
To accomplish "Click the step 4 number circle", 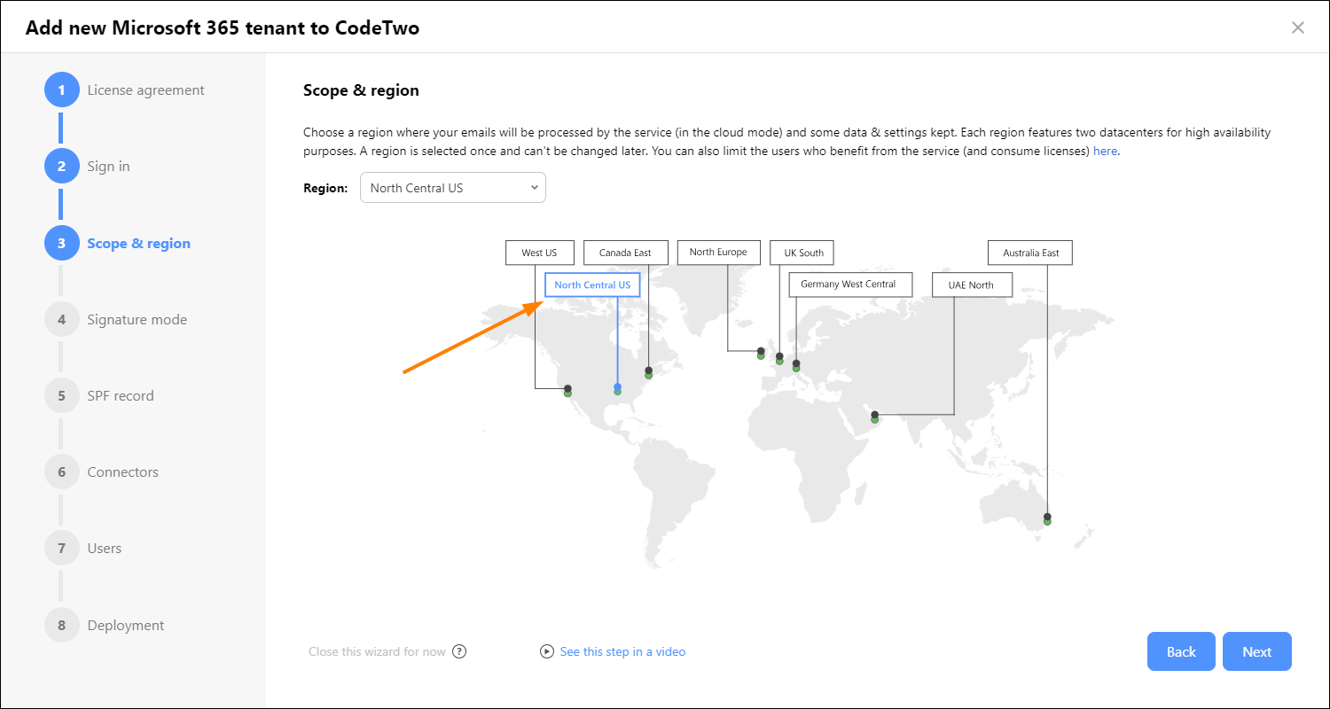I will click(61, 319).
